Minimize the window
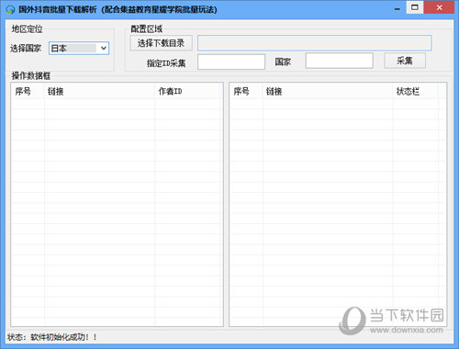Screen dimensions: 459x349 click(x=397, y=8)
